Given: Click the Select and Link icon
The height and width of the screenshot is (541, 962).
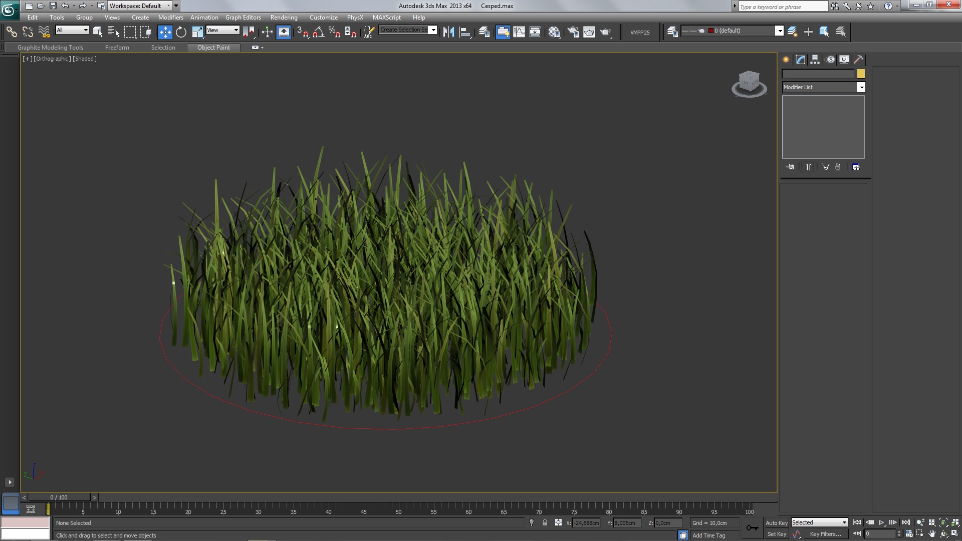Looking at the screenshot, I should point(11,32).
